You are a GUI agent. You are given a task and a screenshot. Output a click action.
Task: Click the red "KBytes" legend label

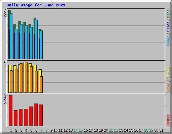point(168,120)
